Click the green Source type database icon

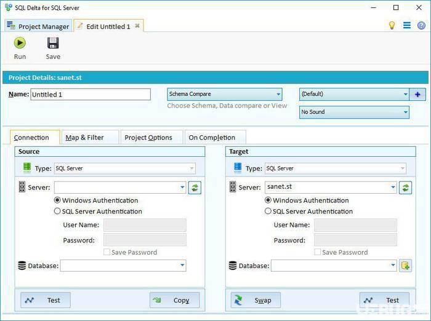pos(27,167)
